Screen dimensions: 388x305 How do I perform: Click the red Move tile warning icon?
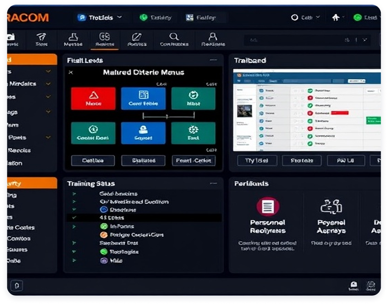(93, 94)
